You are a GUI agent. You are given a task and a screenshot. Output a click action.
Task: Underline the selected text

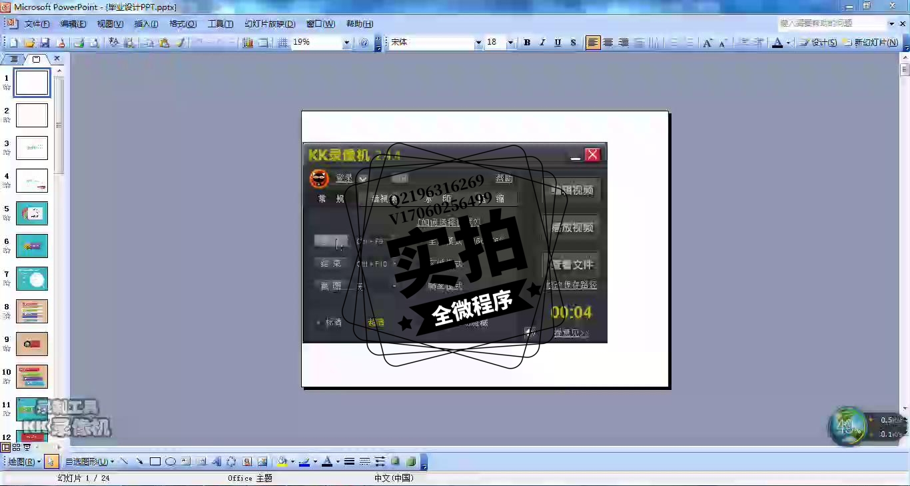[x=558, y=43]
